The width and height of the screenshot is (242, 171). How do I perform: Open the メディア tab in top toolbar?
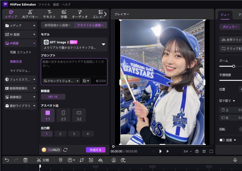(11, 14)
